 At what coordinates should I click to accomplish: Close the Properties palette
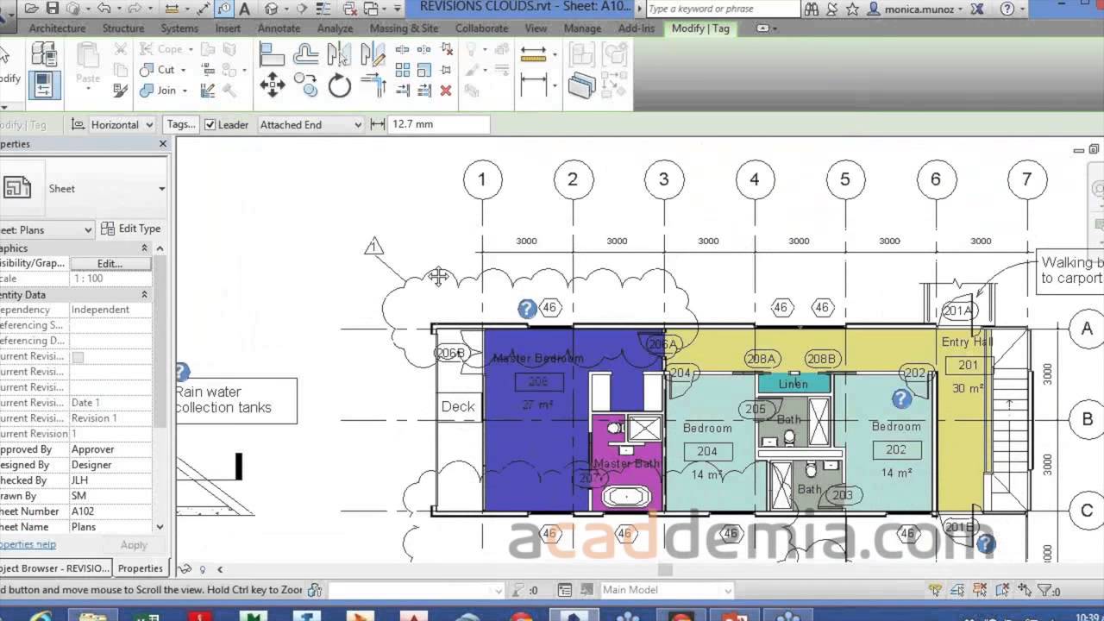163,144
